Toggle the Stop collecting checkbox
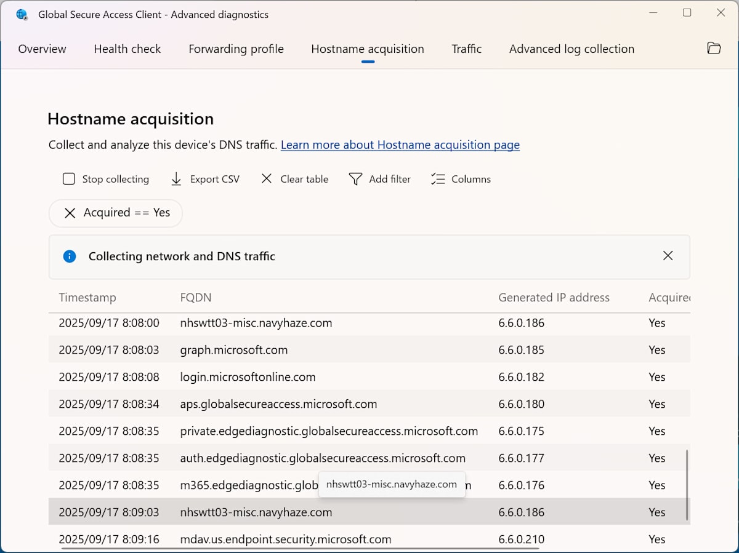This screenshot has height=553, width=739. pyautogui.click(x=68, y=179)
